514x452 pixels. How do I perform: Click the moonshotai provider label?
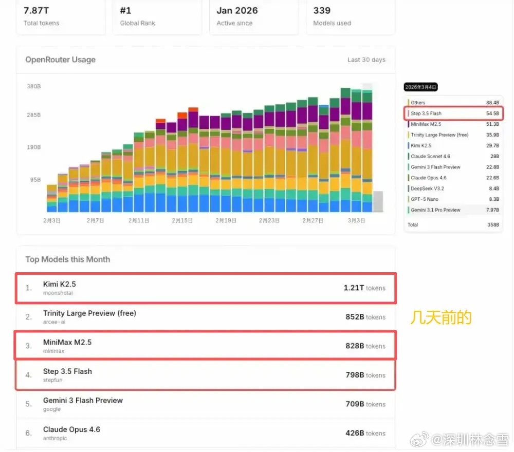[58, 293]
